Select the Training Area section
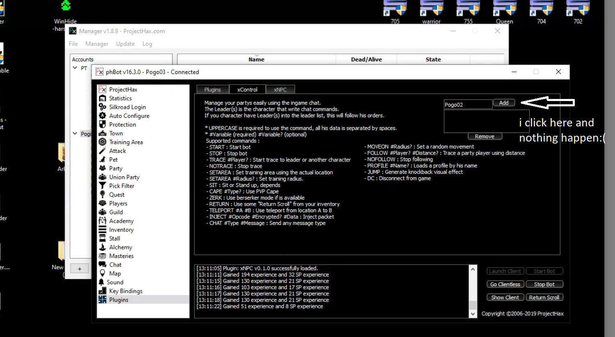The image size is (615, 337). (x=126, y=142)
